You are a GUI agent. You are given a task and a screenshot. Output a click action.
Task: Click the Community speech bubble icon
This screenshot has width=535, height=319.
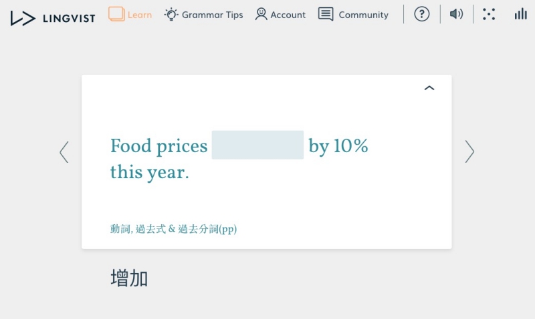coord(326,14)
